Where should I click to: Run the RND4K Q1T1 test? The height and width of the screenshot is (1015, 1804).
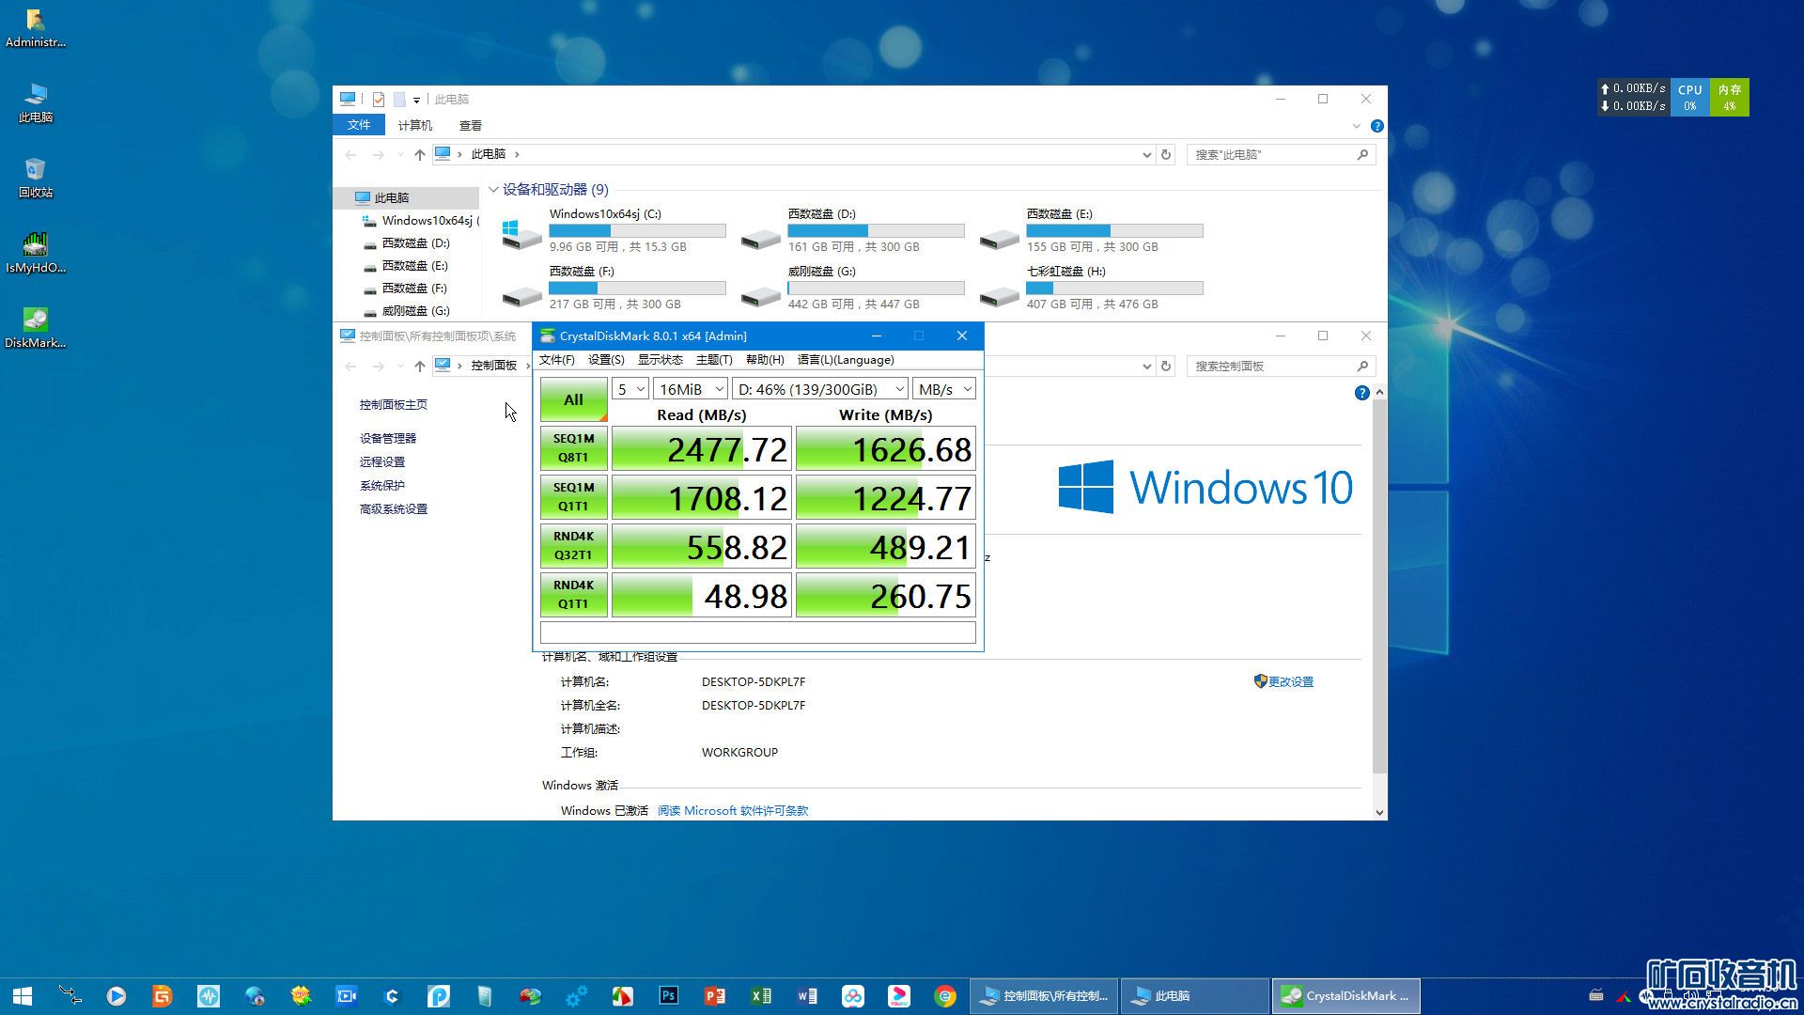(573, 595)
